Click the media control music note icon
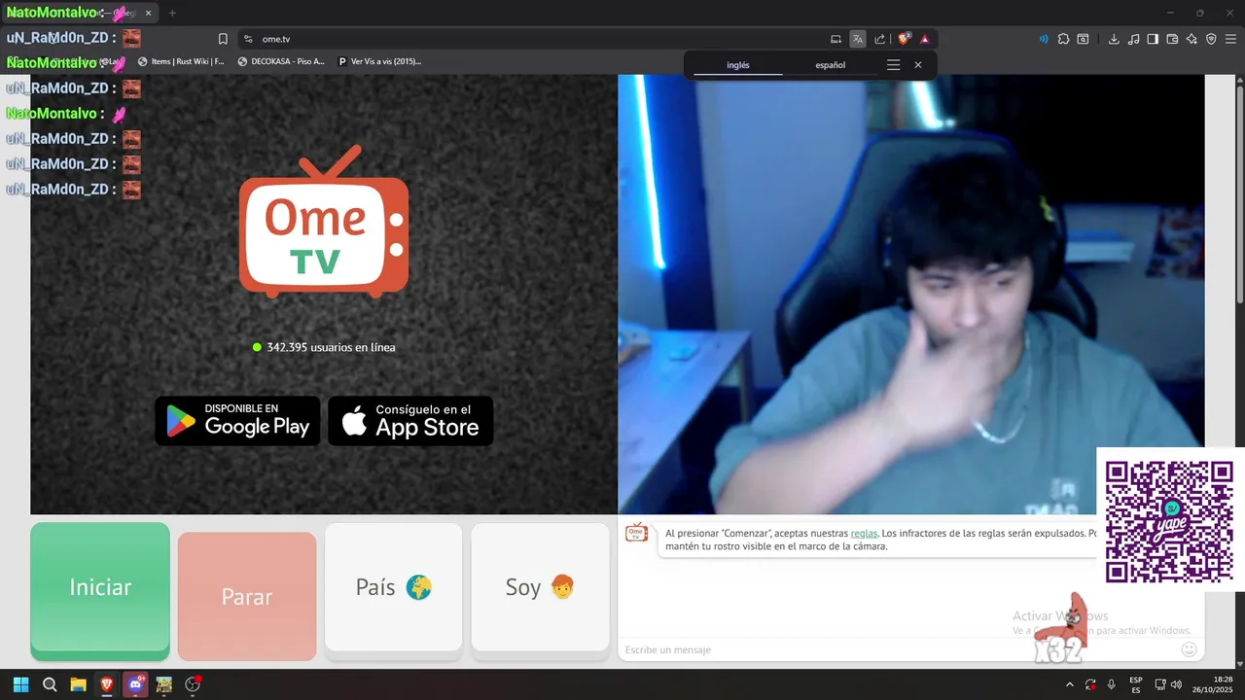Viewport: 1245px width, 700px height. point(1133,39)
